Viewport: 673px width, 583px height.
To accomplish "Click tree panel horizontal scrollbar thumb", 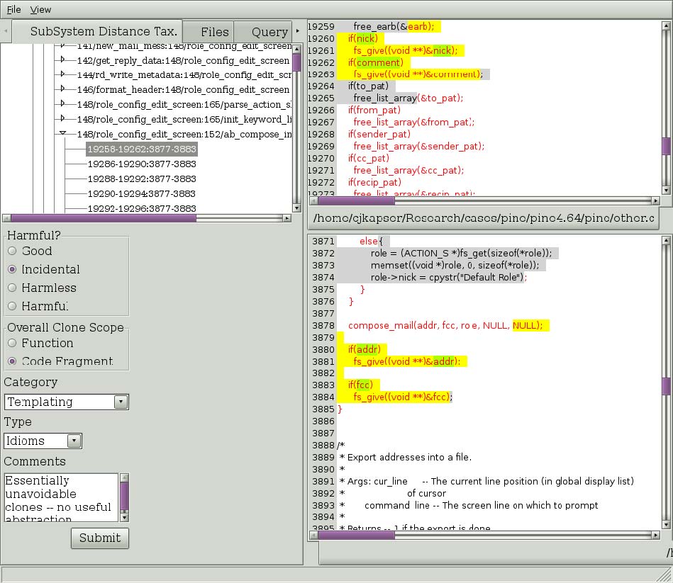I will tap(104, 218).
